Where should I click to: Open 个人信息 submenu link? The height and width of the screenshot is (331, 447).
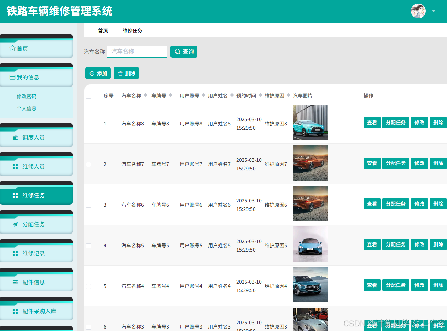27,108
